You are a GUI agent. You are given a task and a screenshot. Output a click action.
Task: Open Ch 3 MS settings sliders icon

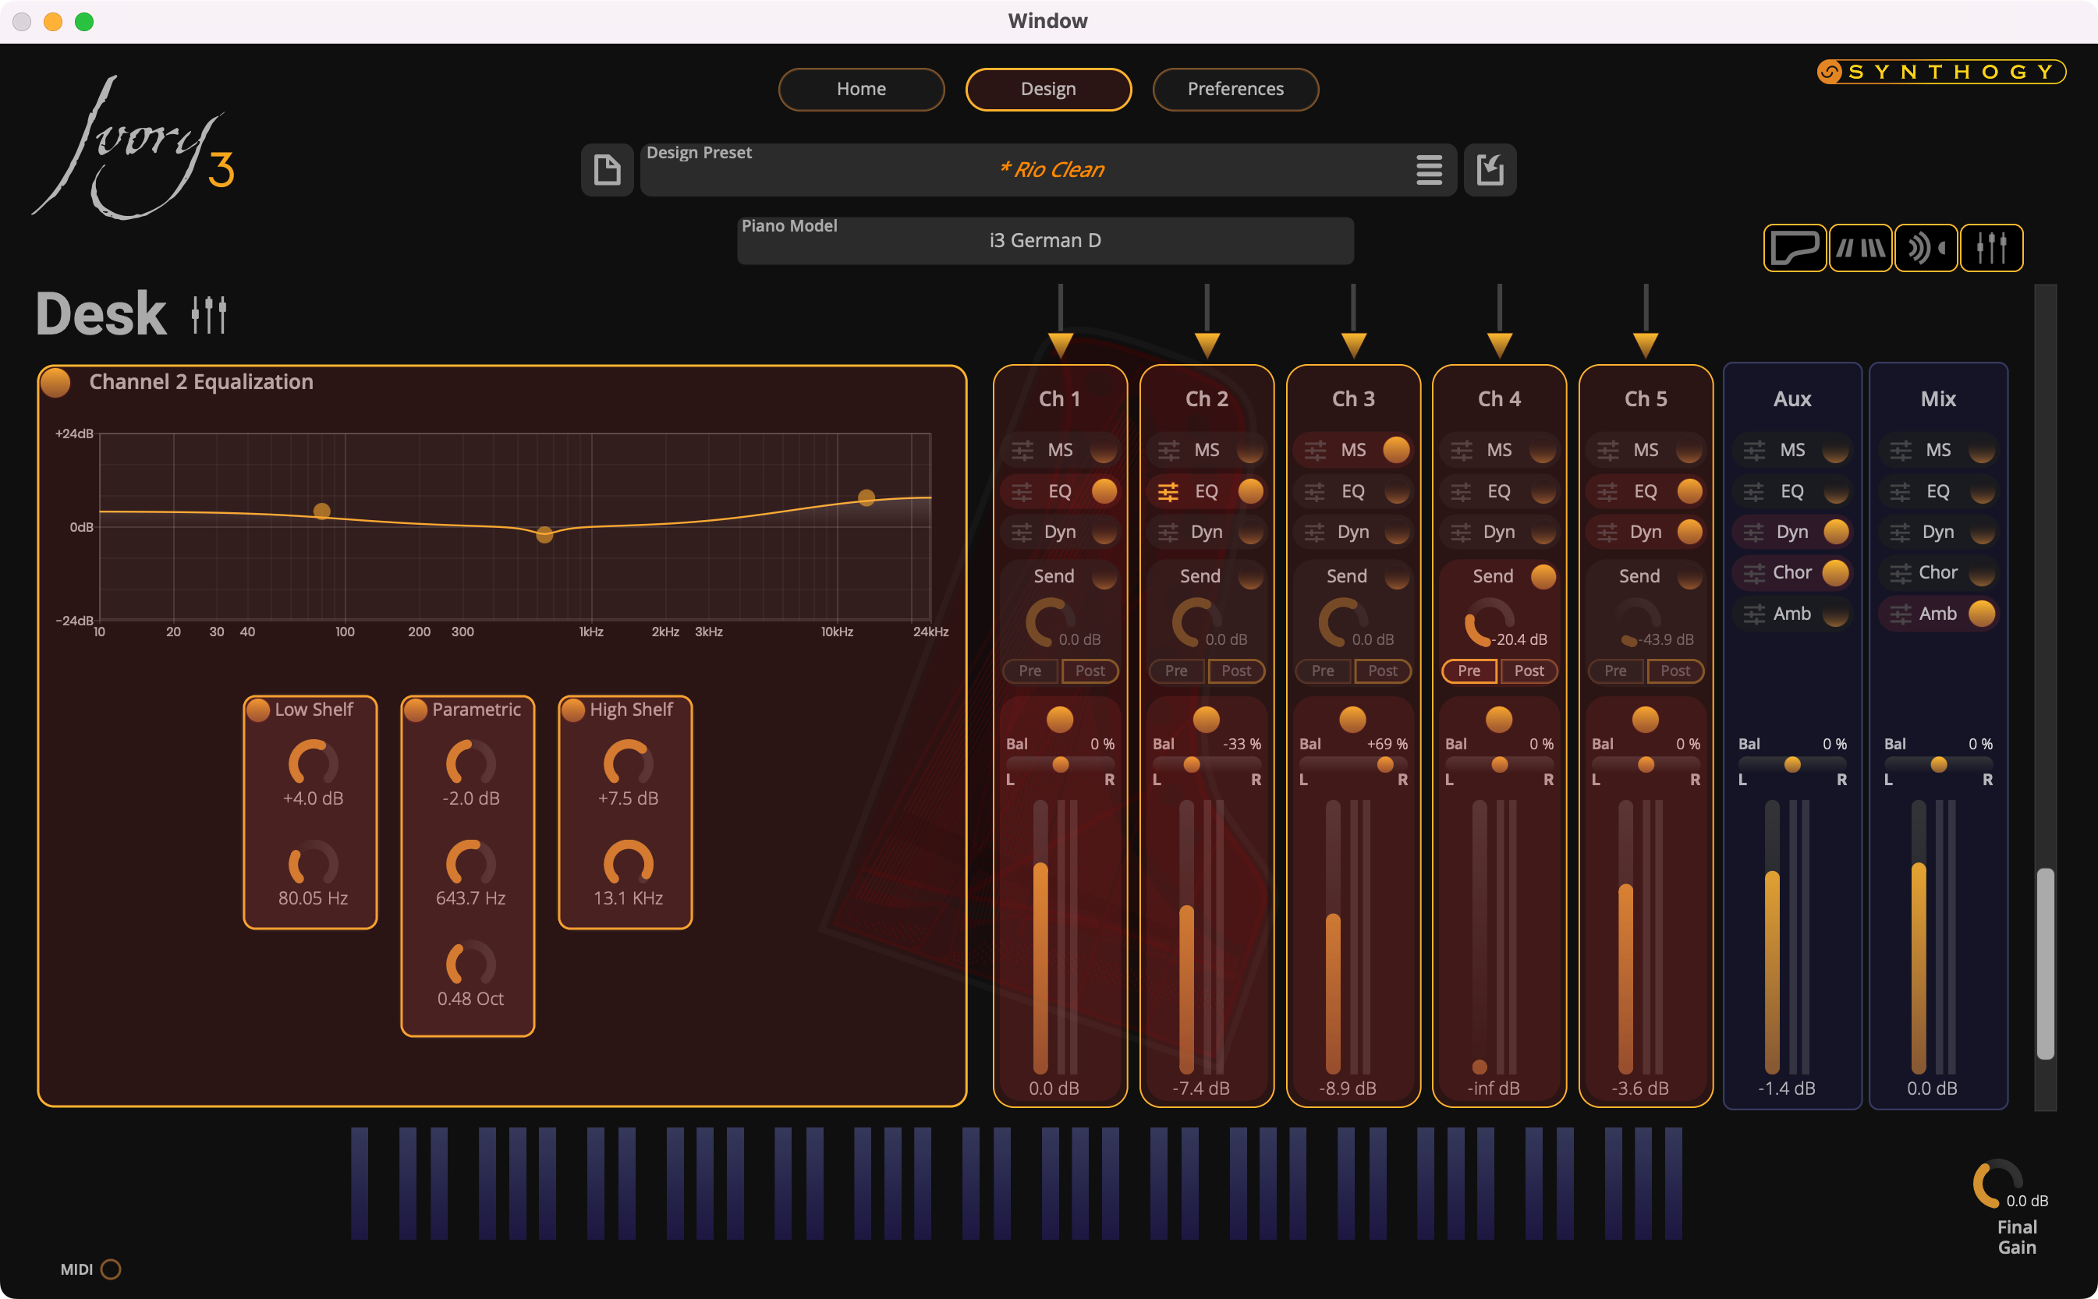click(1315, 450)
